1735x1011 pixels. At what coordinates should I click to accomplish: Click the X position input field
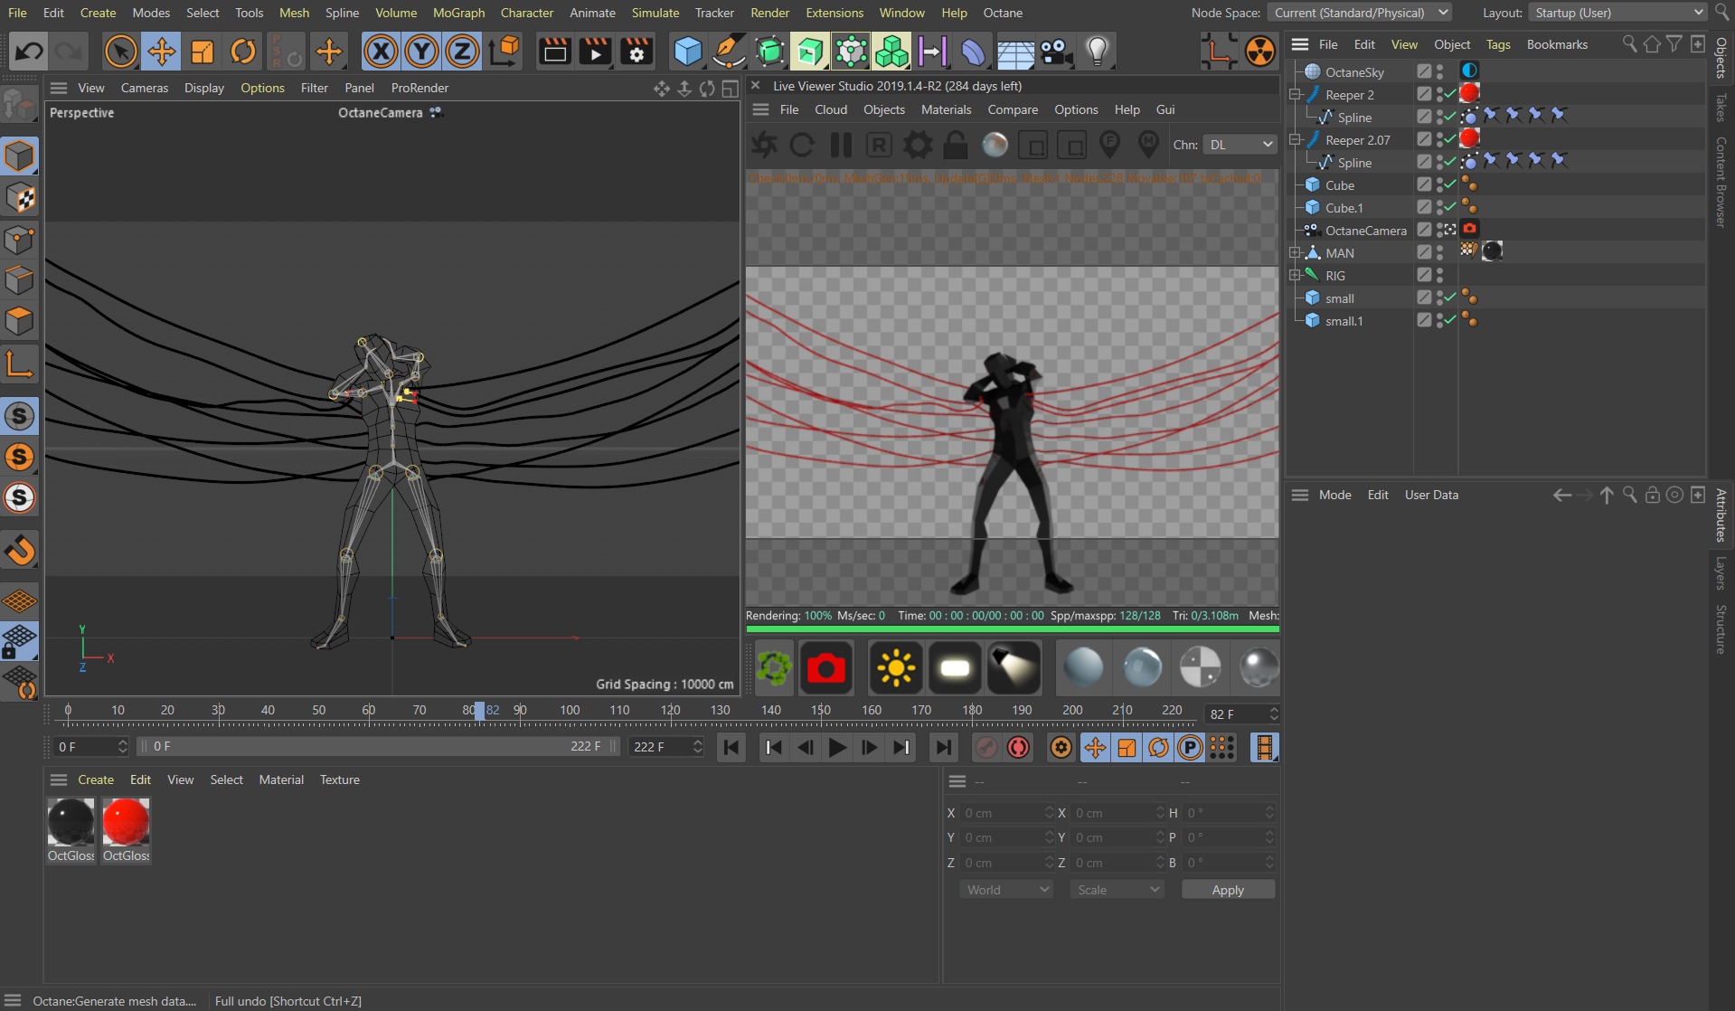[x=1002, y=813]
